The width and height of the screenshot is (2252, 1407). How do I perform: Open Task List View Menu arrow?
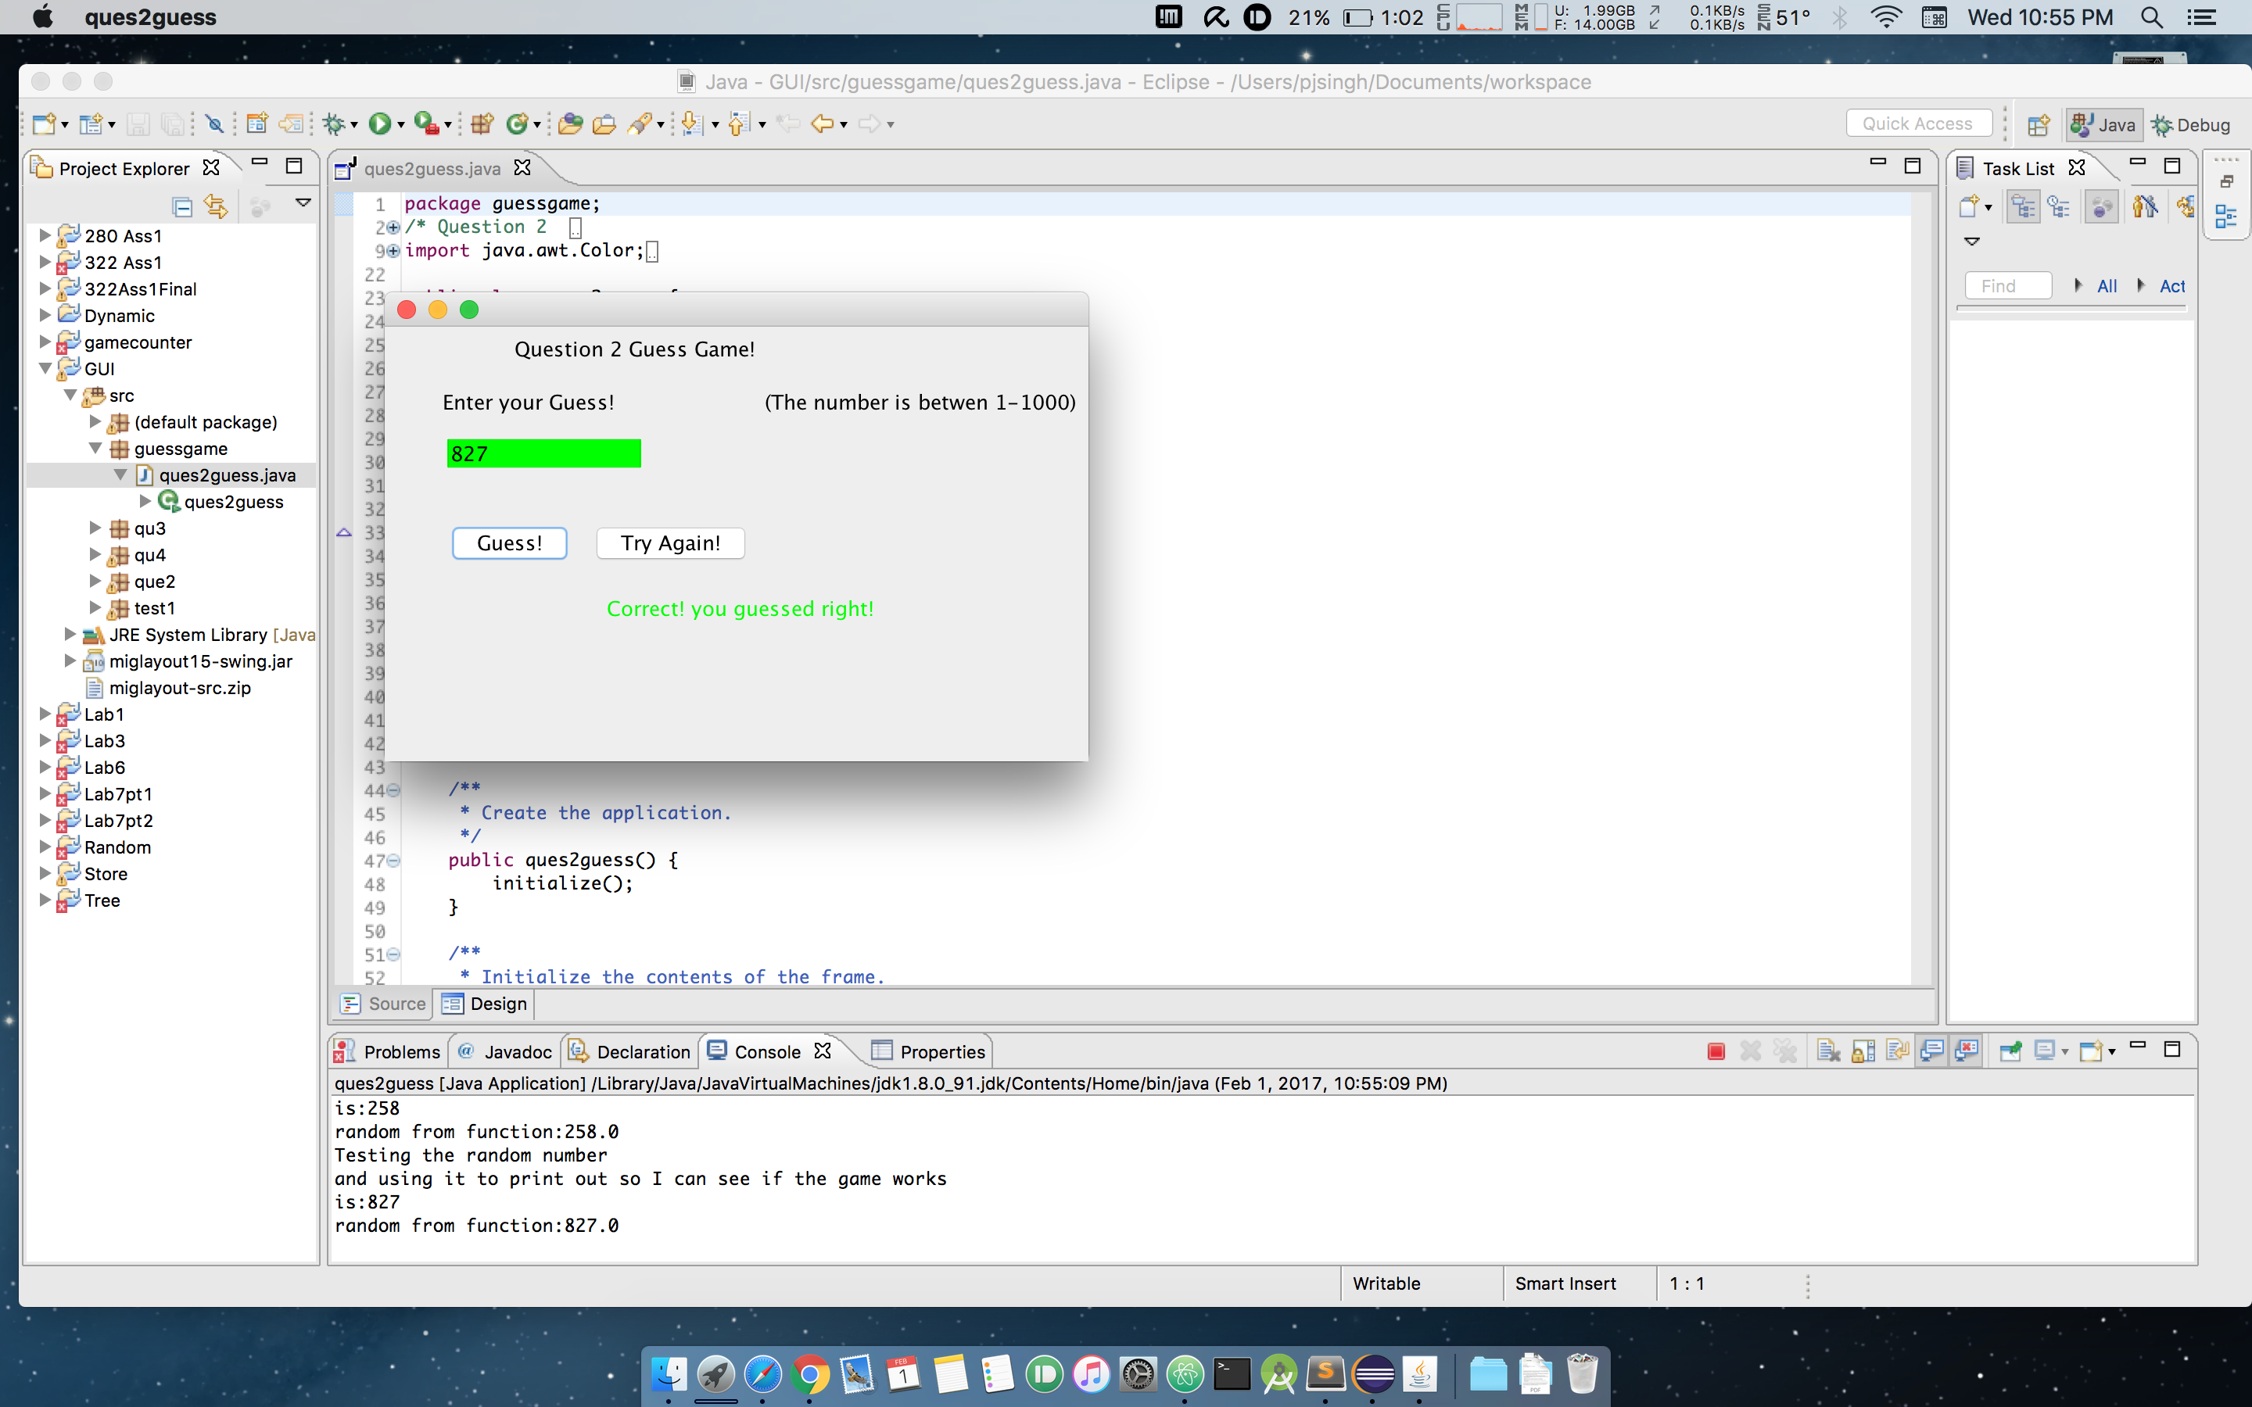pyautogui.click(x=1972, y=242)
